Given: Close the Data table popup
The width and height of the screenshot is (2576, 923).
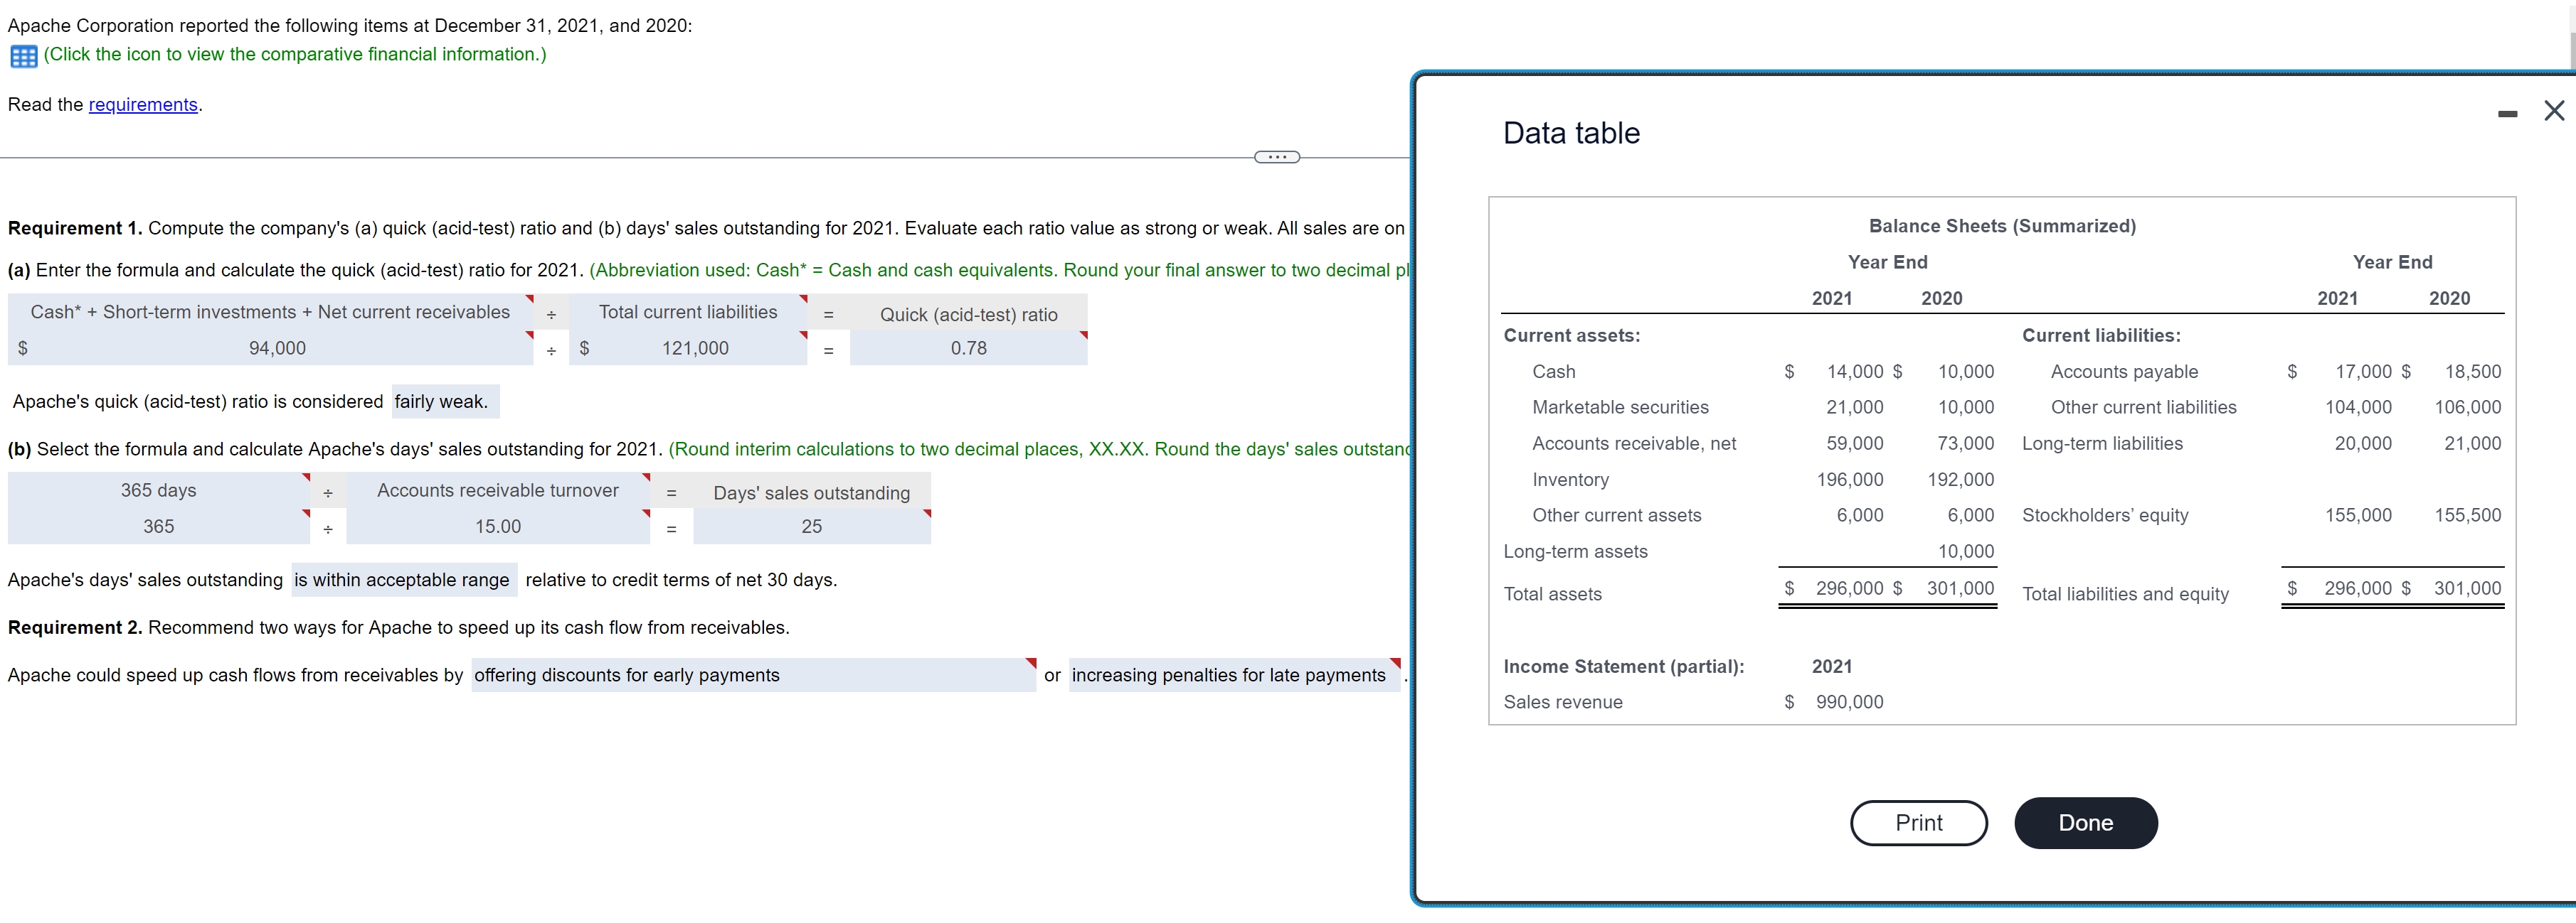Looking at the screenshot, I should click(2553, 111).
